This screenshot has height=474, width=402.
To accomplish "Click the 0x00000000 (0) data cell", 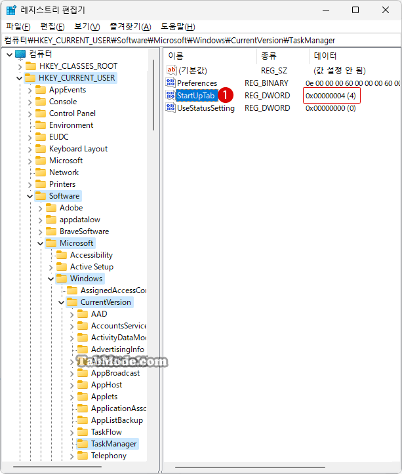I will click(331, 108).
